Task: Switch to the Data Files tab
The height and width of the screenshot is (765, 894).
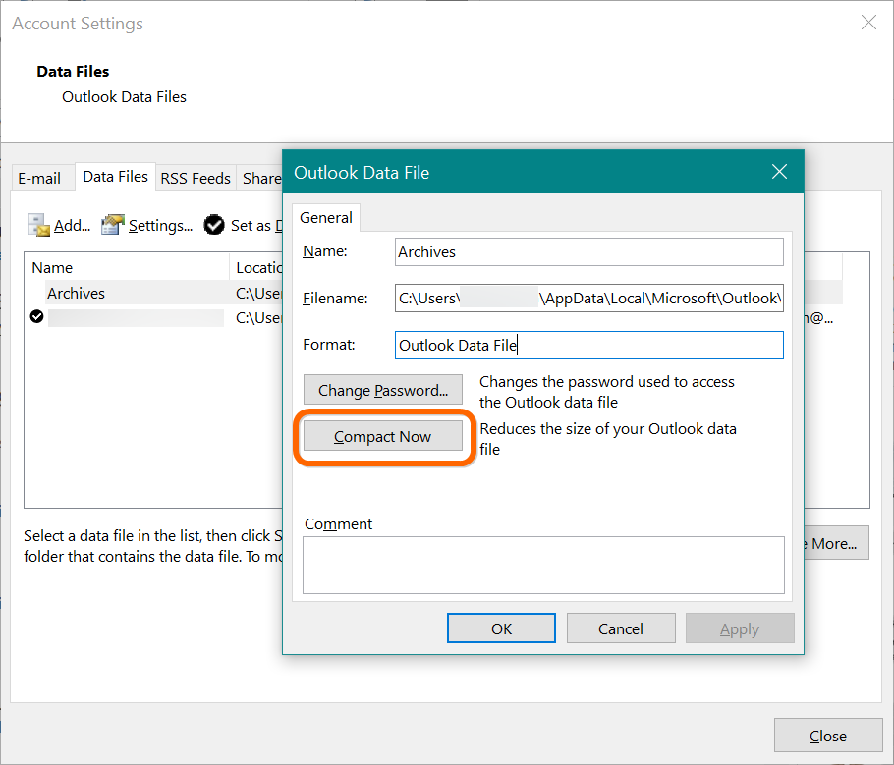Action: [x=115, y=177]
